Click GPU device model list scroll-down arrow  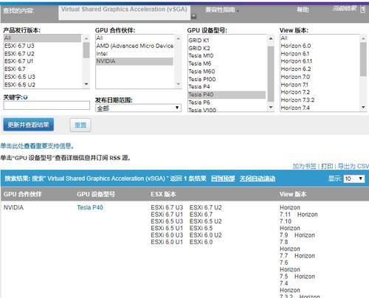tap(271, 107)
